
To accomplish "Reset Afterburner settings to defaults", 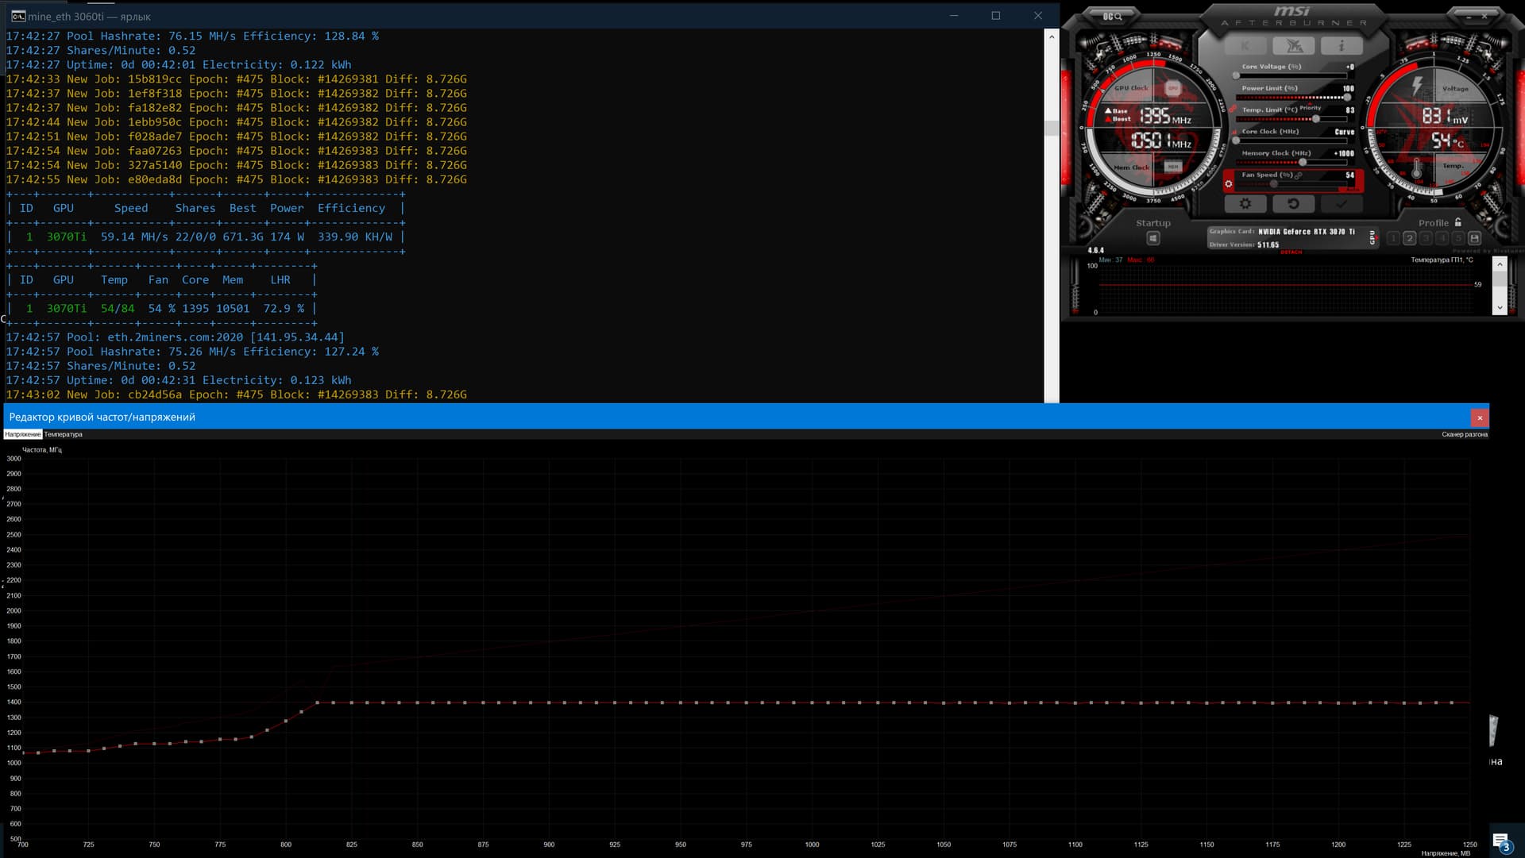I will click(x=1293, y=204).
